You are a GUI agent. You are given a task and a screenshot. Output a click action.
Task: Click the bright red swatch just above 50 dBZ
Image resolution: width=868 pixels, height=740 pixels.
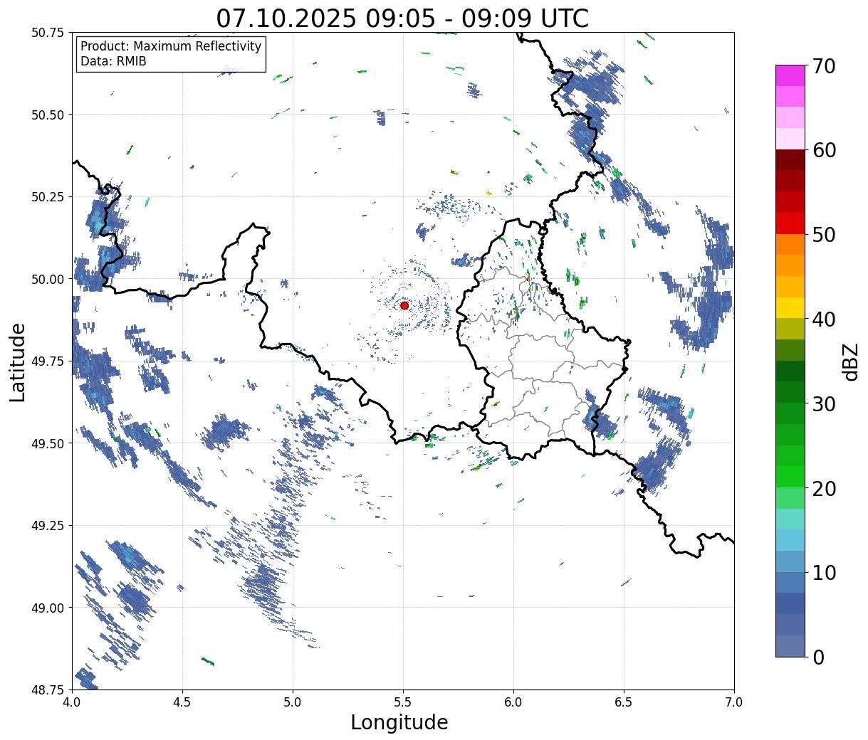click(x=790, y=223)
